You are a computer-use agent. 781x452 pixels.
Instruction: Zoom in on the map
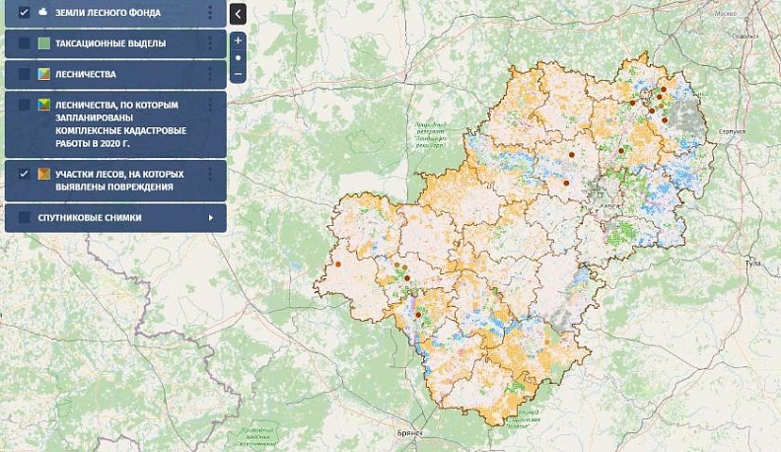tap(238, 40)
